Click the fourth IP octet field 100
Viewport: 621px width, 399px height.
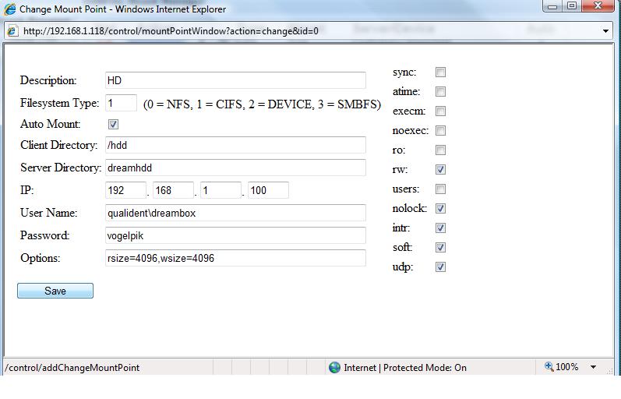click(269, 190)
